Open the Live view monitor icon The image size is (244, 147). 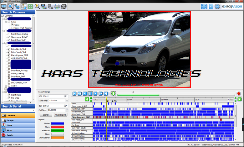[3, 7]
